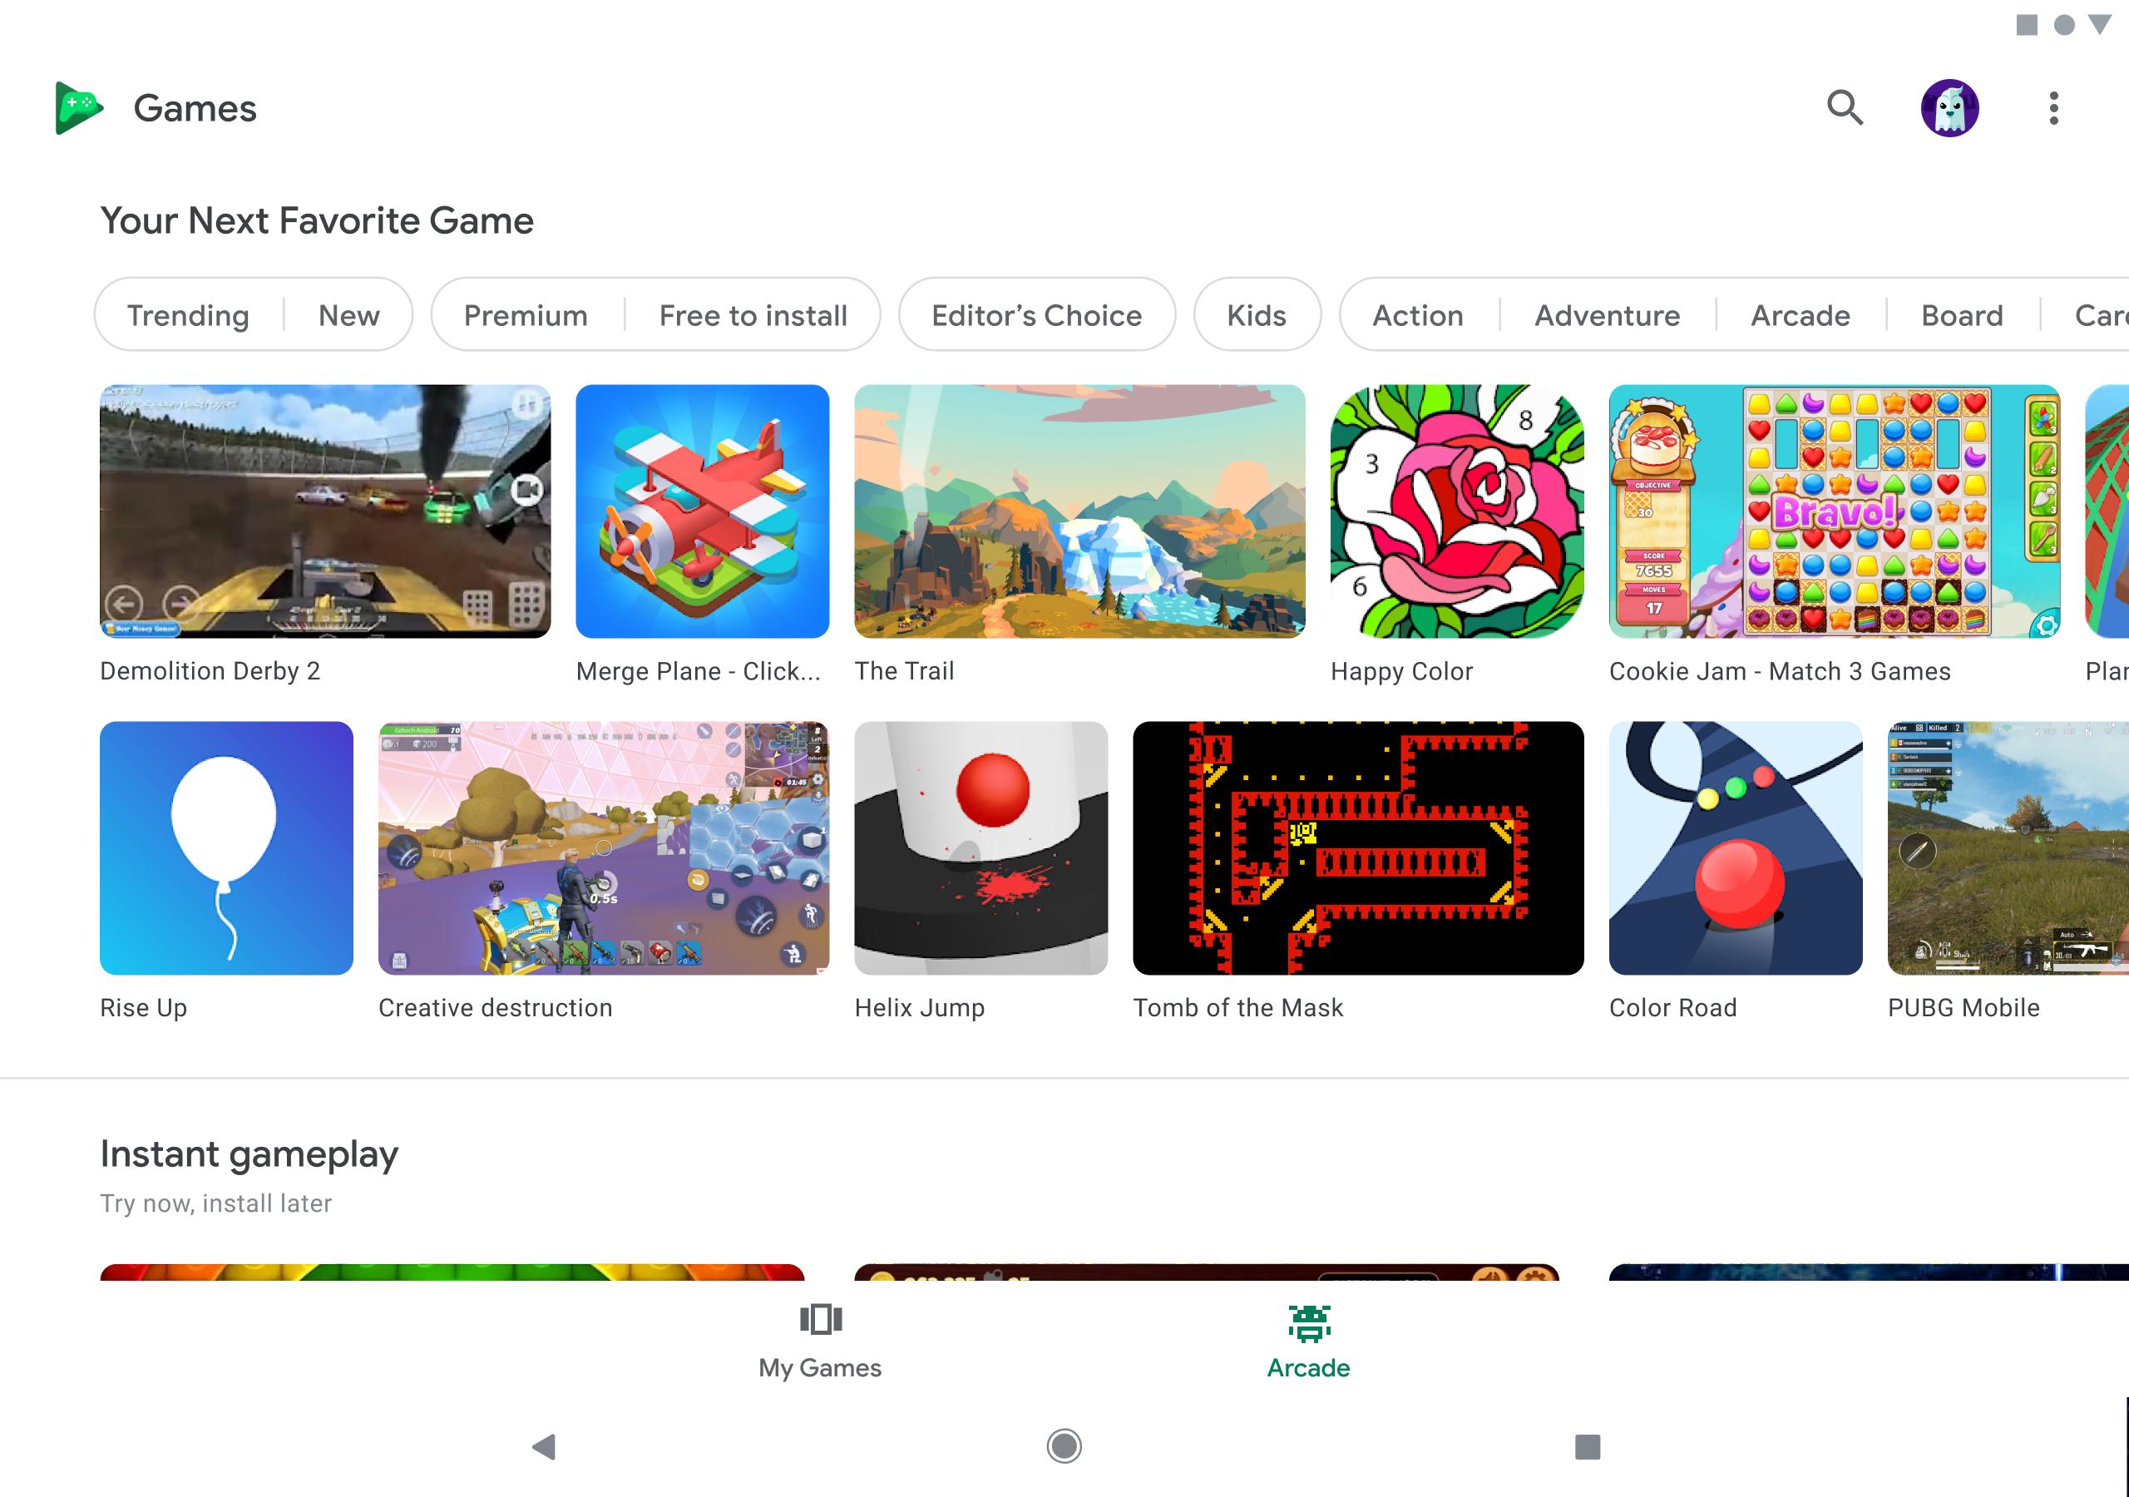Viewport: 2129px width, 1497px height.
Task: Switch to the My Games tab
Action: tap(822, 1341)
